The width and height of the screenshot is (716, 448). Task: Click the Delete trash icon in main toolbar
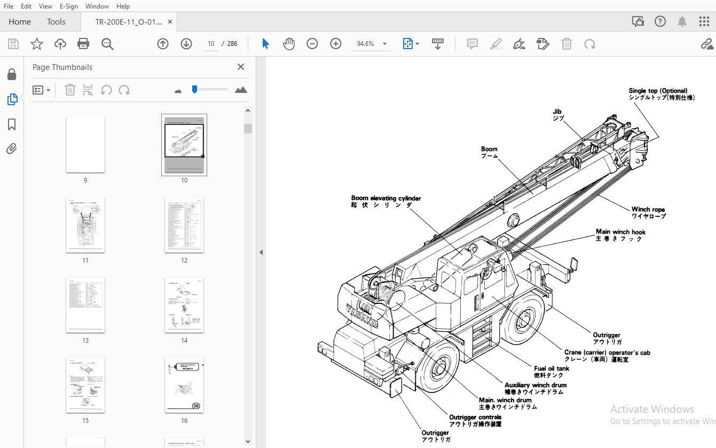[567, 44]
